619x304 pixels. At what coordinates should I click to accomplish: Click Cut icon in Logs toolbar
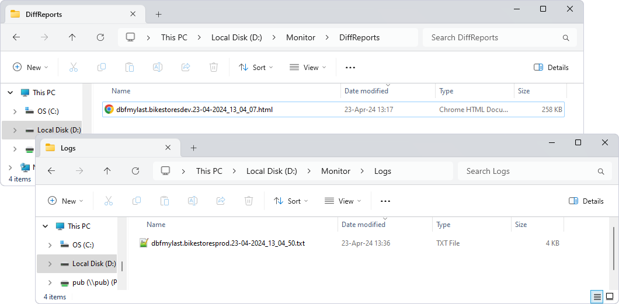click(x=109, y=201)
